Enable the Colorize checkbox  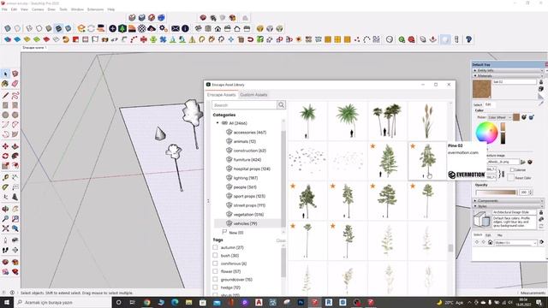click(512, 169)
